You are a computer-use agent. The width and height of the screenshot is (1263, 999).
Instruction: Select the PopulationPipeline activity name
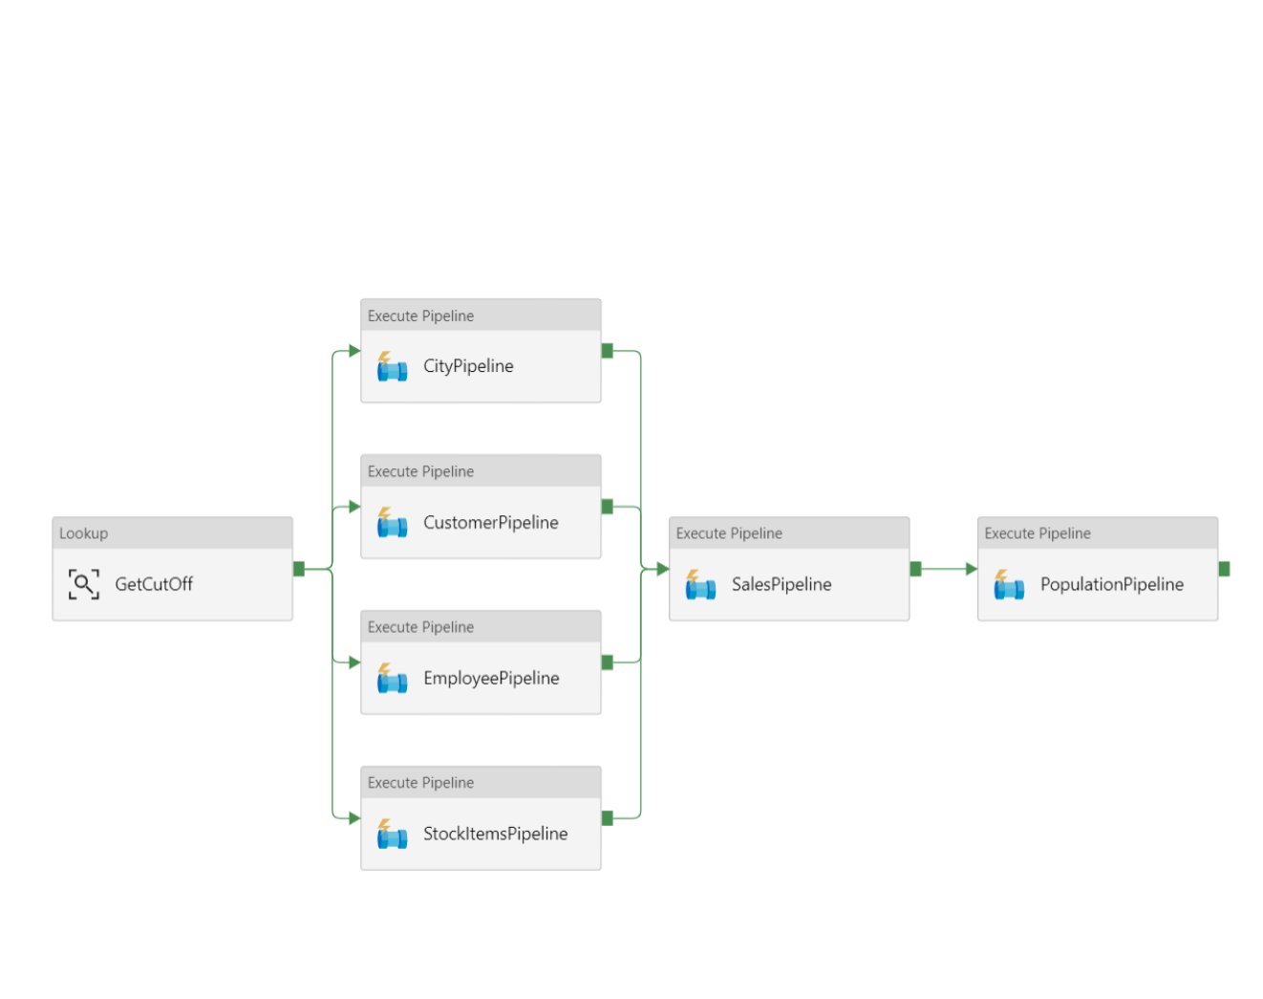tap(1112, 584)
